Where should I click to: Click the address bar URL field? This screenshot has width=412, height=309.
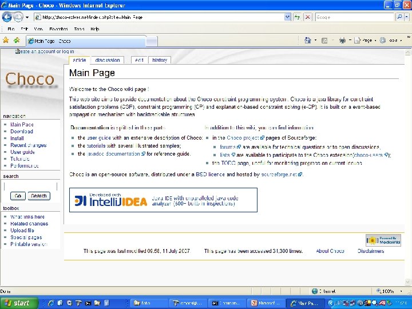(159, 17)
